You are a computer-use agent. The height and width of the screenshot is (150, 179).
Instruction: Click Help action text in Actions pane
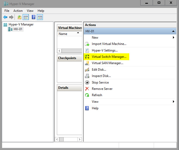click(95, 108)
